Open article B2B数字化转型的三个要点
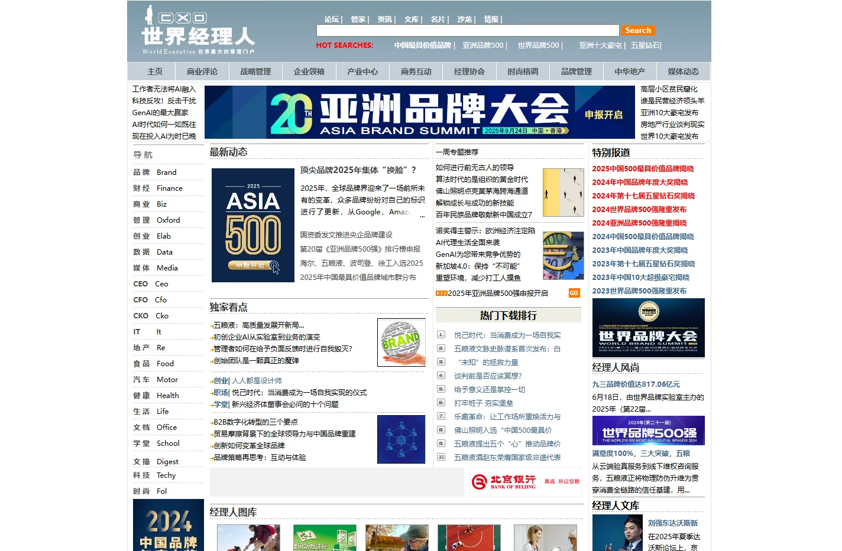The height and width of the screenshot is (551, 842). [x=255, y=422]
